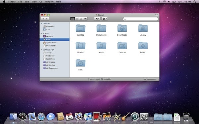Switch to list view mode
Image resolution: width=199 pixels, height=124 pixels.
click(77, 19)
